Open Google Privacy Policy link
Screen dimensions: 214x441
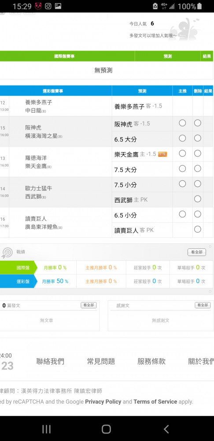coord(103,402)
